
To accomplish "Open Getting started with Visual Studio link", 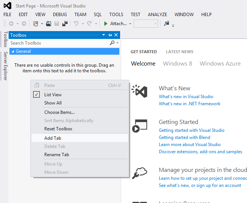I will point(191,130).
